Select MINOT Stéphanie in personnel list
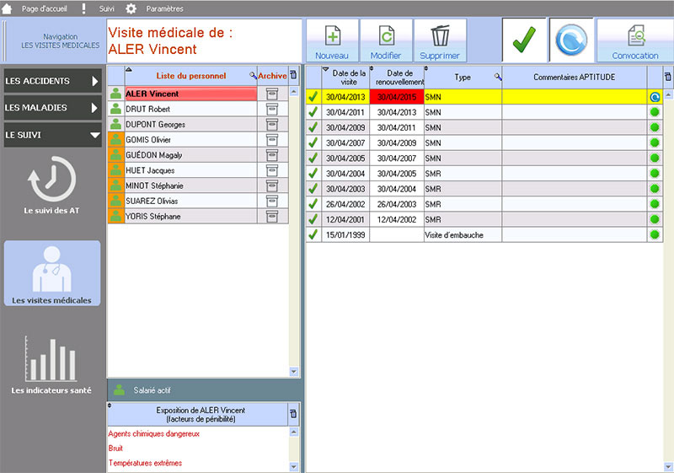Screen dimensions: 674x473 (191, 185)
